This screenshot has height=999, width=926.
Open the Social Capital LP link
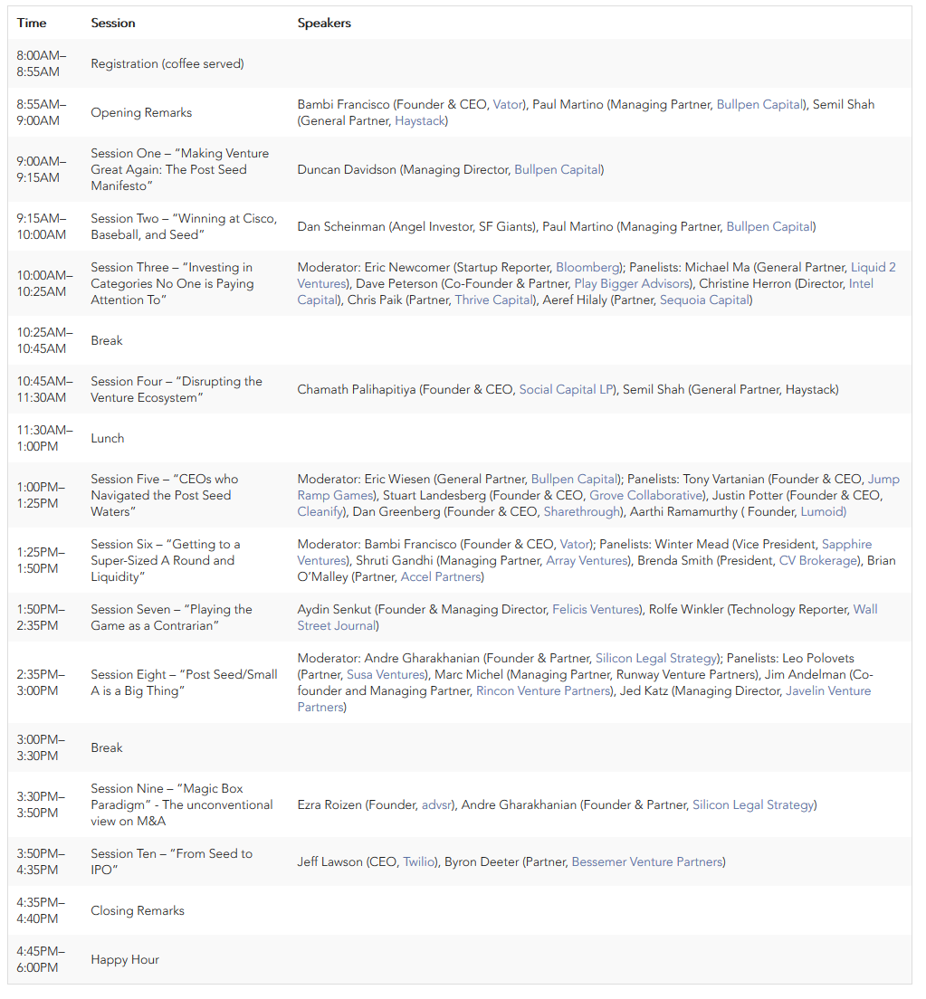[x=566, y=390]
